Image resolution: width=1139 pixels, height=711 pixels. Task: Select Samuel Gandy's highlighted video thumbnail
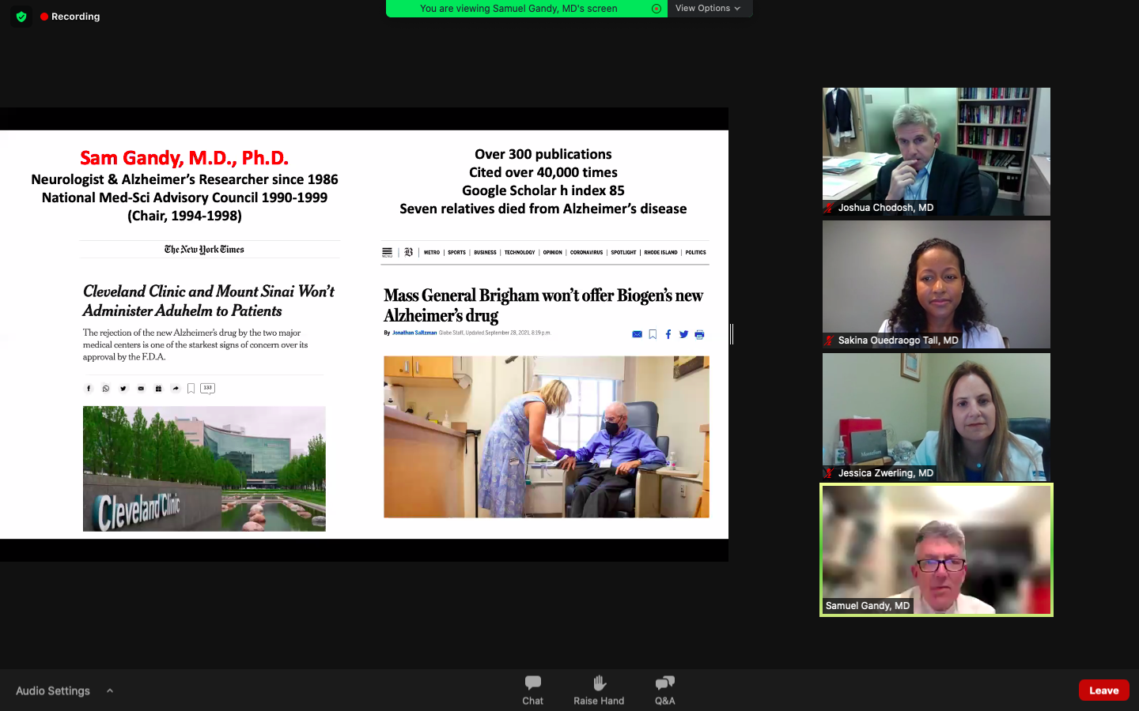(936, 550)
